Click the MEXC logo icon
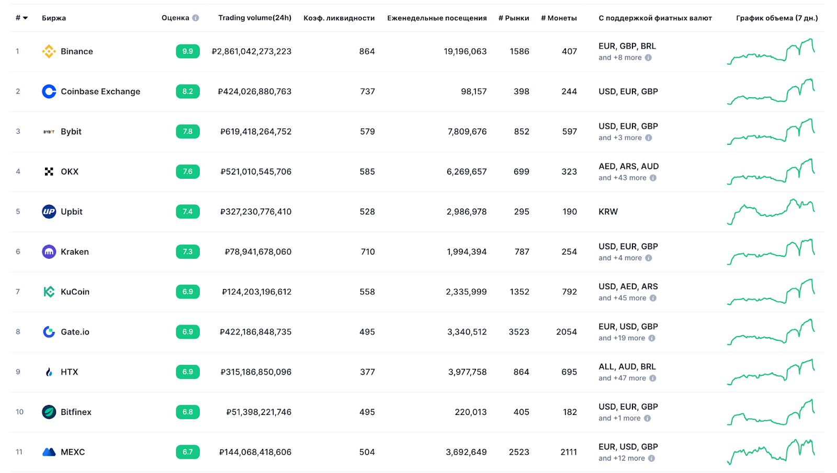The width and height of the screenshot is (837, 473). [49, 452]
